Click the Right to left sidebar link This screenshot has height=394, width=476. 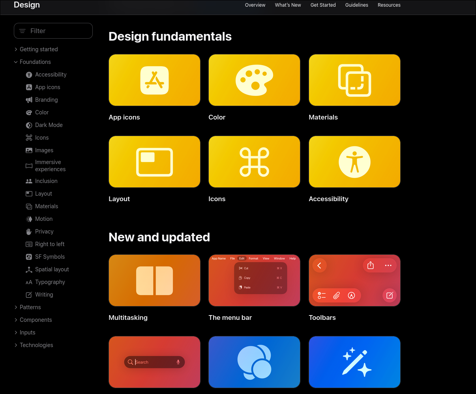click(50, 244)
